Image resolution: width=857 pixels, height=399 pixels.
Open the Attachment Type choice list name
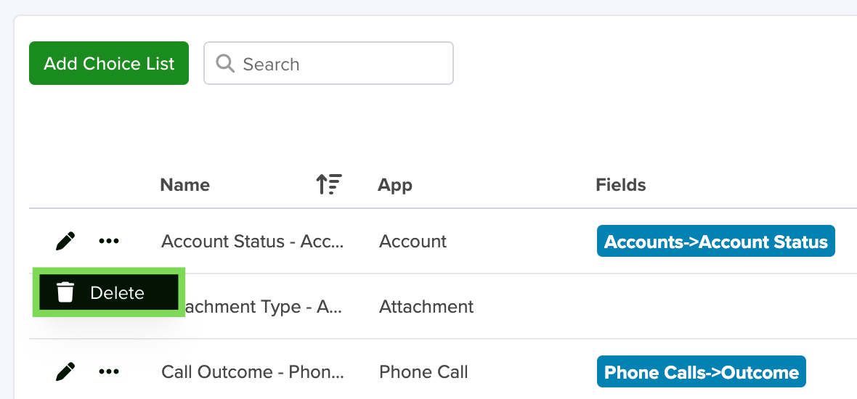coord(261,307)
